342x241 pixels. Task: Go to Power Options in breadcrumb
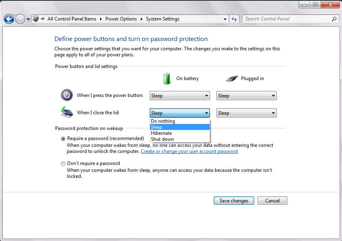point(121,19)
